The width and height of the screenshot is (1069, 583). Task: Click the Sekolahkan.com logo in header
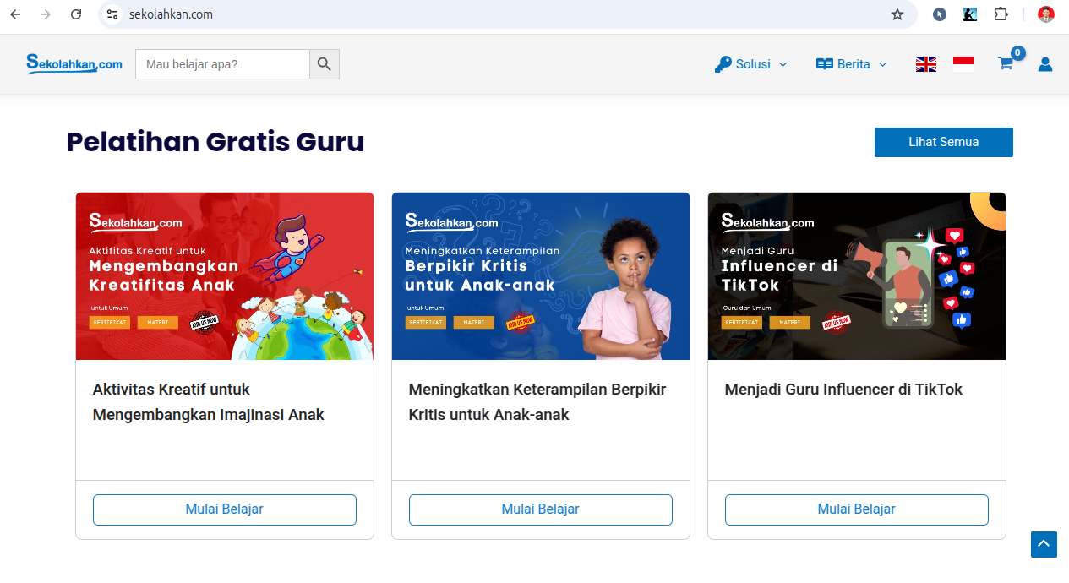coord(74,63)
